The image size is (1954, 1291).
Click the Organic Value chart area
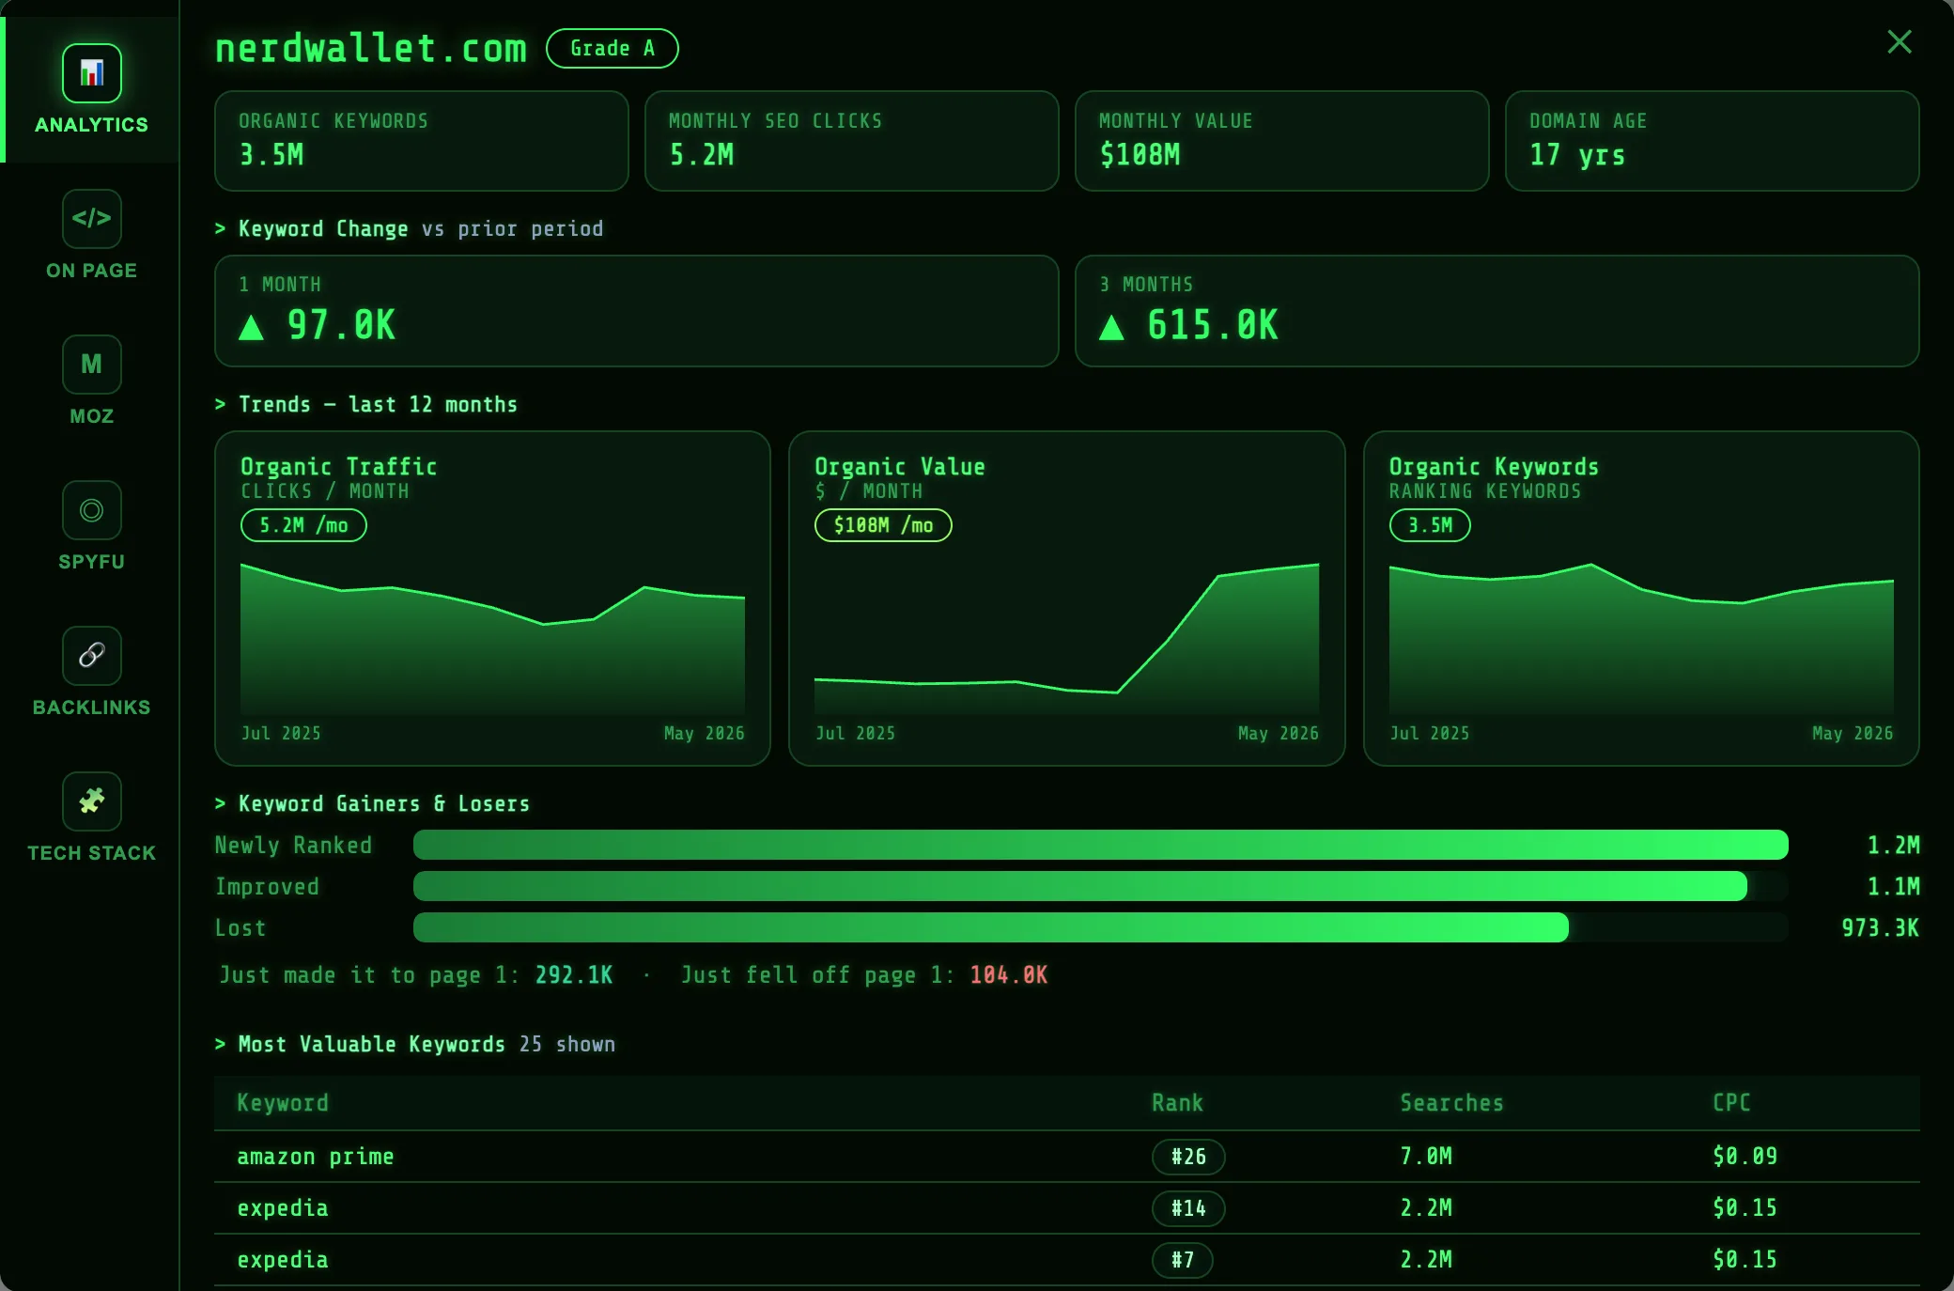pyautogui.click(x=1066, y=639)
